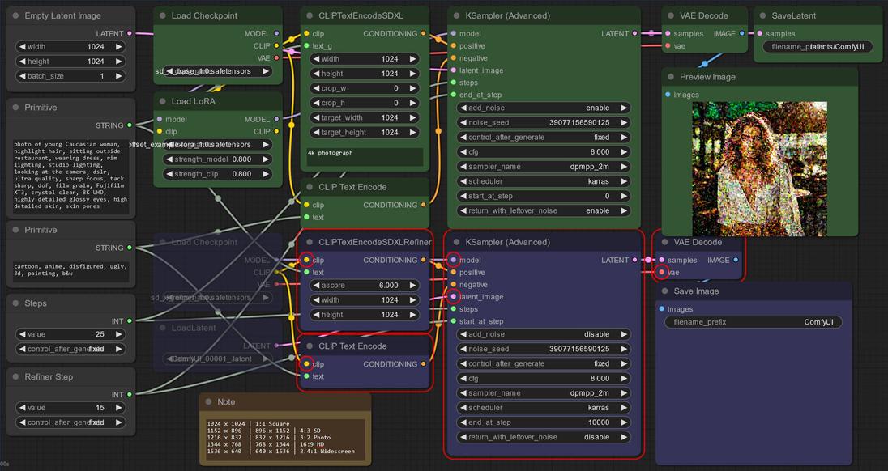888x471 pixels.
Task: Click the text_g input port on CLIPTextEncodeSDXL
Action: (306, 46)
